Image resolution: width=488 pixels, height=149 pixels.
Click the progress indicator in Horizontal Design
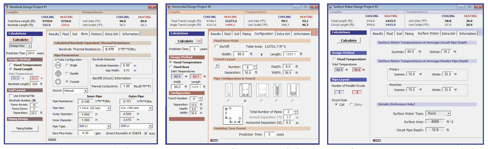point(214,140)
